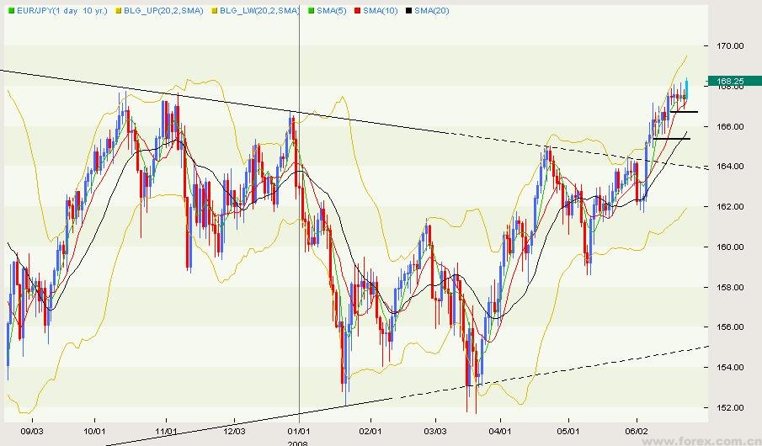Click the 06/02 date axis label
The width and height of the screenshot is (762, 446).
pyautogui.click(x=637, y=429)
